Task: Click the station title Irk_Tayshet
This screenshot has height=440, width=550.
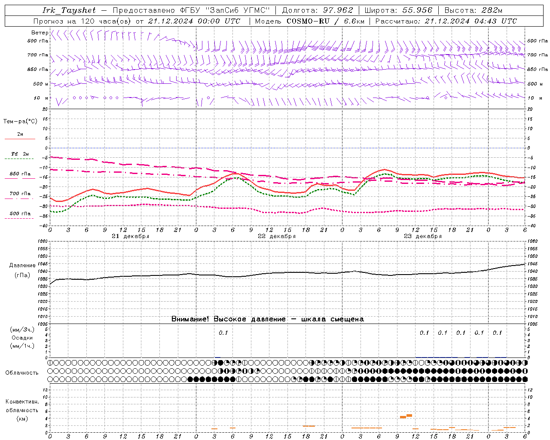Action: [69, 10]
